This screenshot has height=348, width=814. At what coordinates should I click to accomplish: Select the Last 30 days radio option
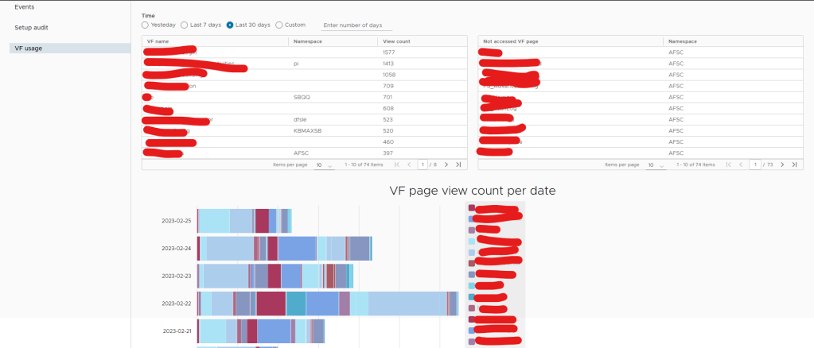(230, 25)
